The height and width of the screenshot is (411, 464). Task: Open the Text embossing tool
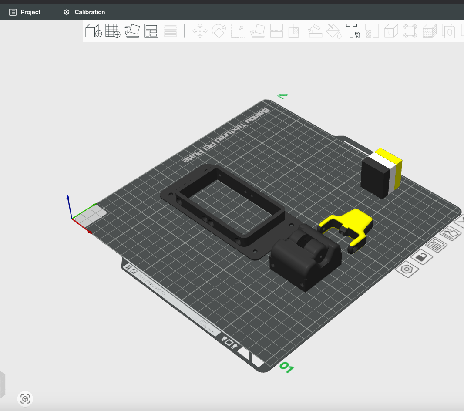[x=354, y=31]
